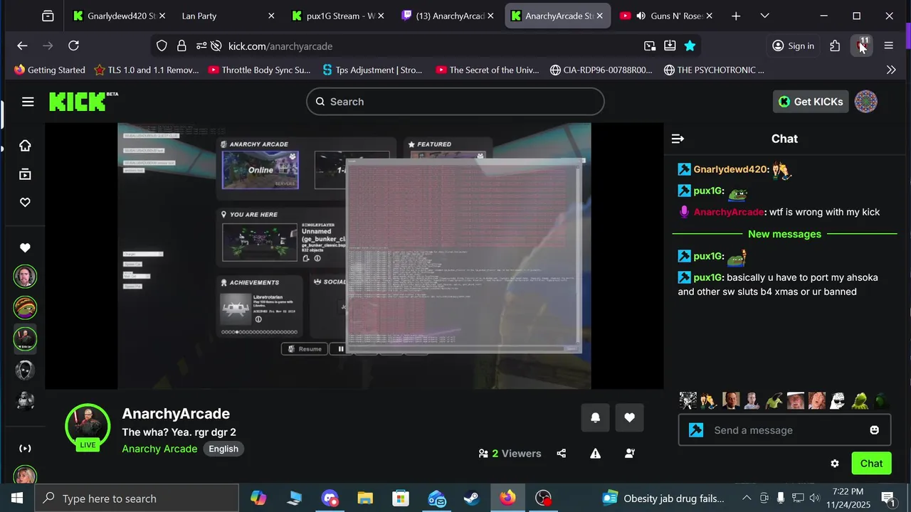Open File Explorer from the taskbar
Image resolution: width=911 pixels, height=512 pixels.
click(x=365, y=498)
